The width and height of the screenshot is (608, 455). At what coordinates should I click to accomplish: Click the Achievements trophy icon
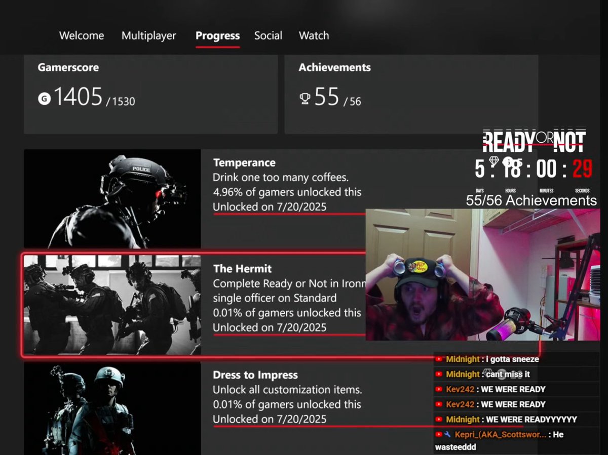[x=305, y=98]
